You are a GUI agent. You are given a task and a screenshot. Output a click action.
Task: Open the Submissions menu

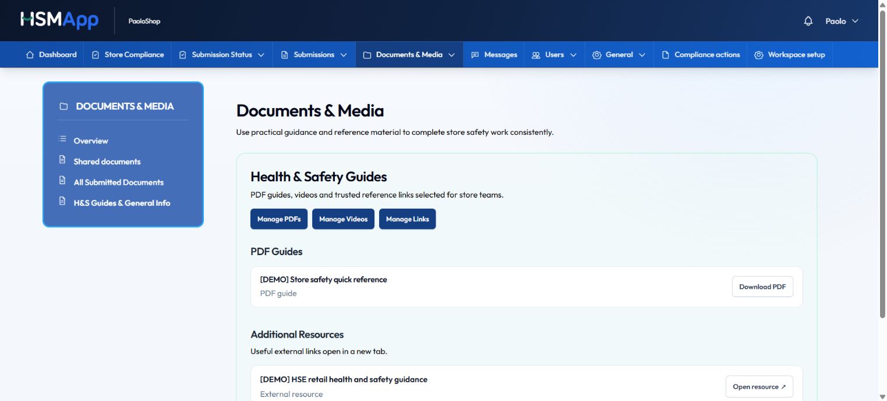314,55
